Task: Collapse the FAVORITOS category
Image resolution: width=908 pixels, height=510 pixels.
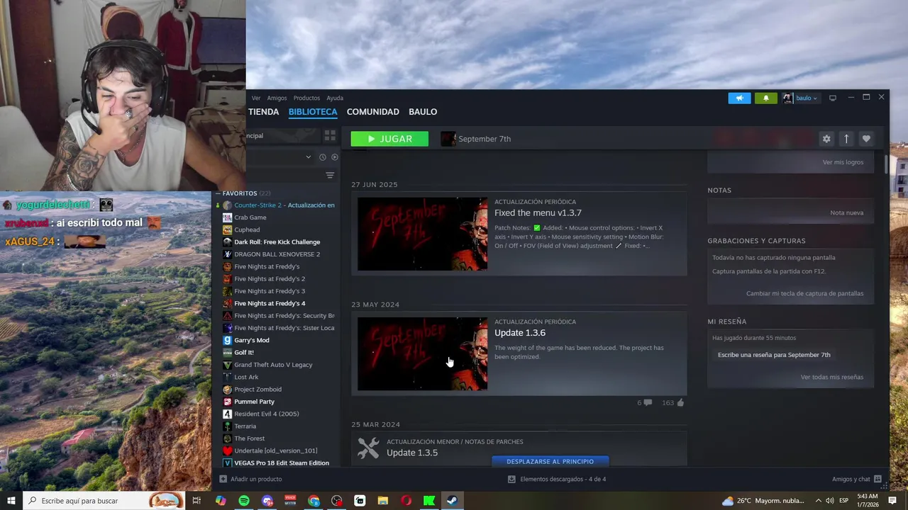Action: (x=218, y=193)
